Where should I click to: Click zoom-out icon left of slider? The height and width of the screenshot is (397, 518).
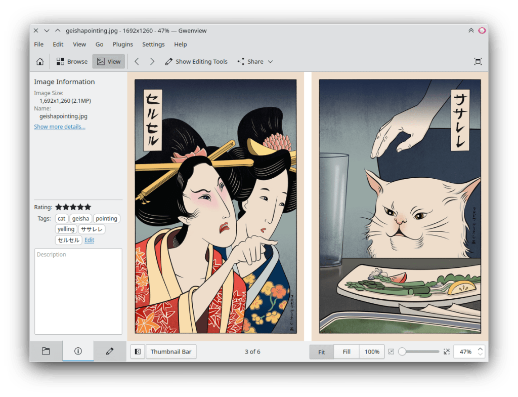(391, 351)
